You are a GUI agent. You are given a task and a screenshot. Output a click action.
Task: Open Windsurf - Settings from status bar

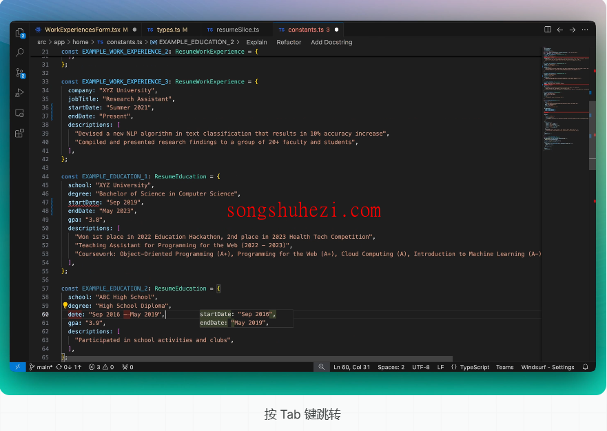coord(547,367)
